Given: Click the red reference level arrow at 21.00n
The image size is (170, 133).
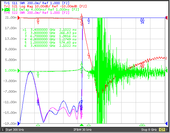Looking at the screenshot, I should coord(19,18).
